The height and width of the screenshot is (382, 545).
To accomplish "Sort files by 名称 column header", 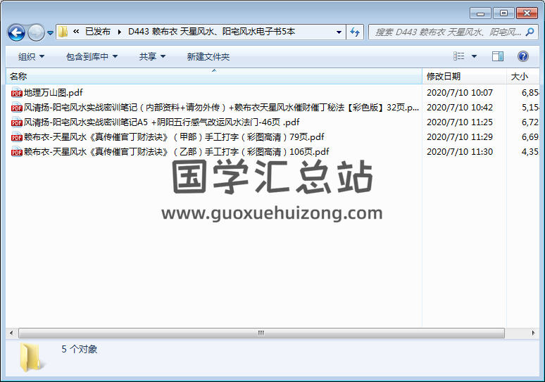I will point(214,77).
